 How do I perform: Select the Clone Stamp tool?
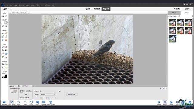(x=6, y=36)
